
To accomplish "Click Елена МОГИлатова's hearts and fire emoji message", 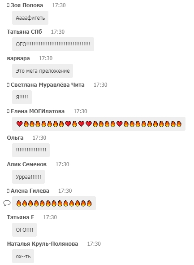I will point(99,124).
